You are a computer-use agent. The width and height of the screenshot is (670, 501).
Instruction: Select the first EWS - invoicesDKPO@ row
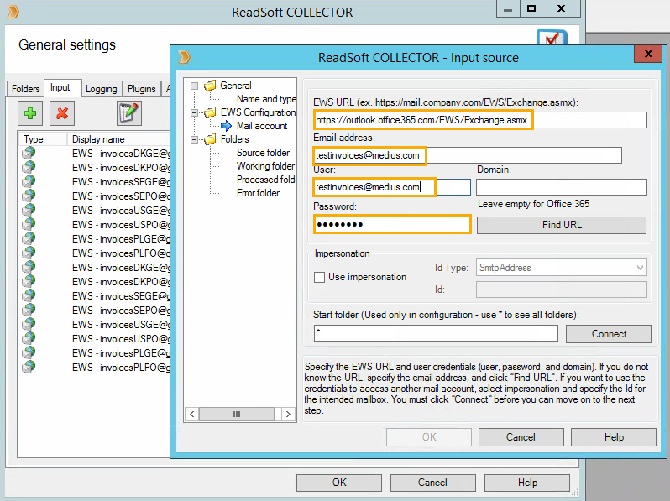94,168
